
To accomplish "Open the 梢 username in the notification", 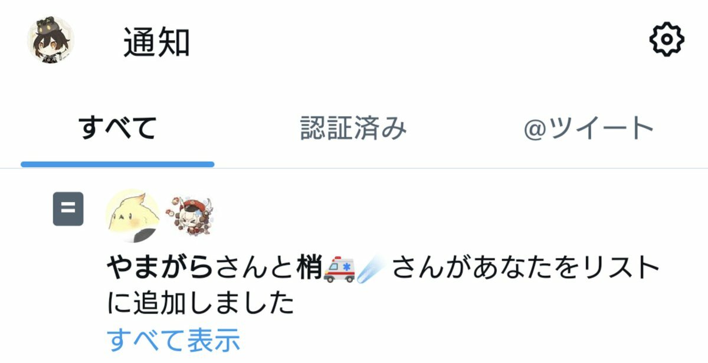I will [x=308, y=269].
